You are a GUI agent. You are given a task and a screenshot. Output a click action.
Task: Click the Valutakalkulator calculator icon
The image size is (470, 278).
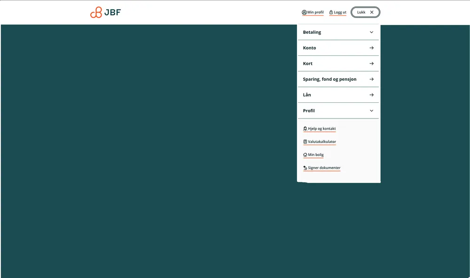(305, 142)
